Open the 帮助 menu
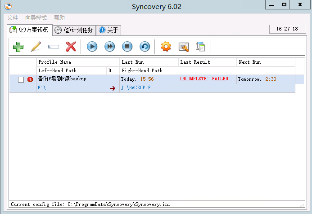The height and width of the screenshot is (214, 312). click(x=59, y=18)
